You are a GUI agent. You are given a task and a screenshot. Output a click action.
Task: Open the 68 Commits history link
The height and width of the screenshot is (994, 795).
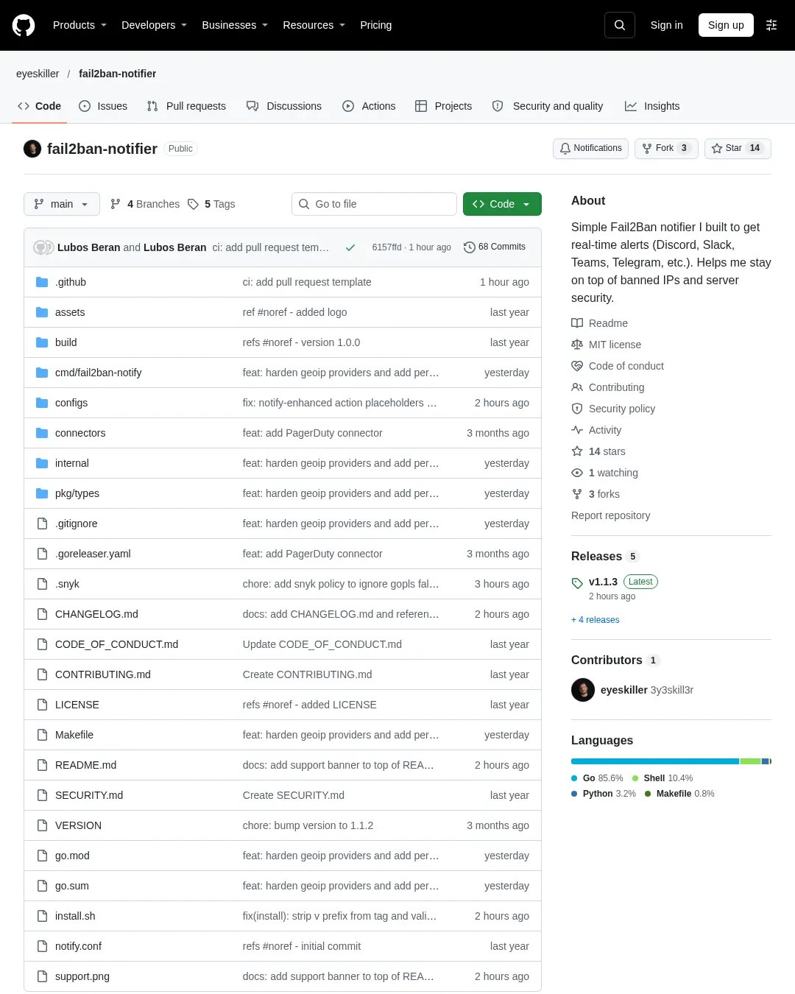[495, 247]
